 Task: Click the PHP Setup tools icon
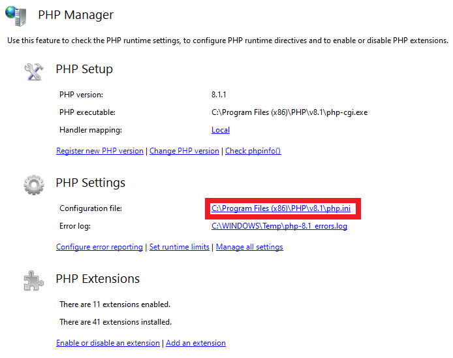tap(34, 72)
